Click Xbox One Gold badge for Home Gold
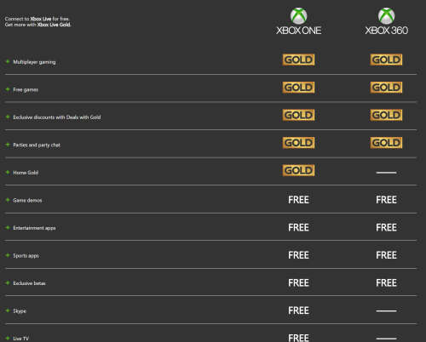The width and height of the screenshot is (426, 342). tap(298, 170)
